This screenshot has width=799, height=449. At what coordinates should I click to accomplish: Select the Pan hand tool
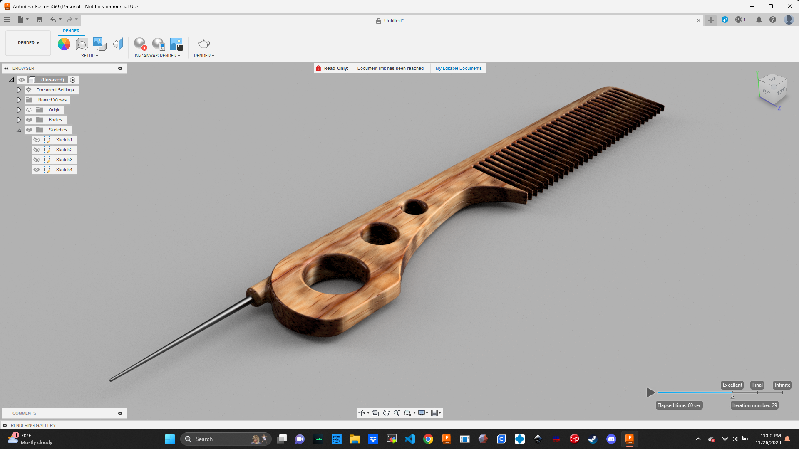386,413
